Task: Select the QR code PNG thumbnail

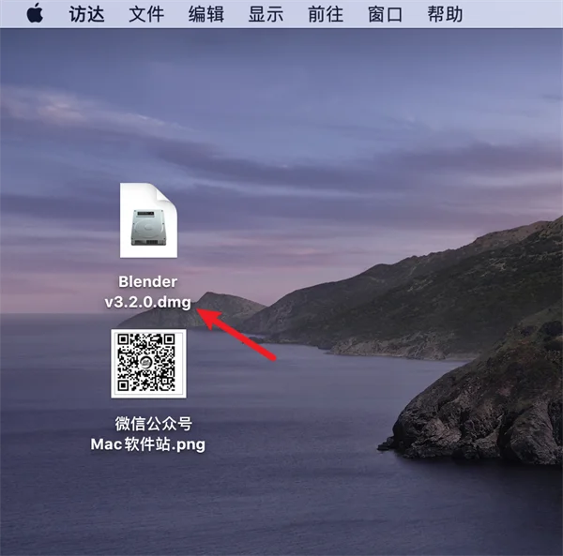Action: (x=148, y=364)
